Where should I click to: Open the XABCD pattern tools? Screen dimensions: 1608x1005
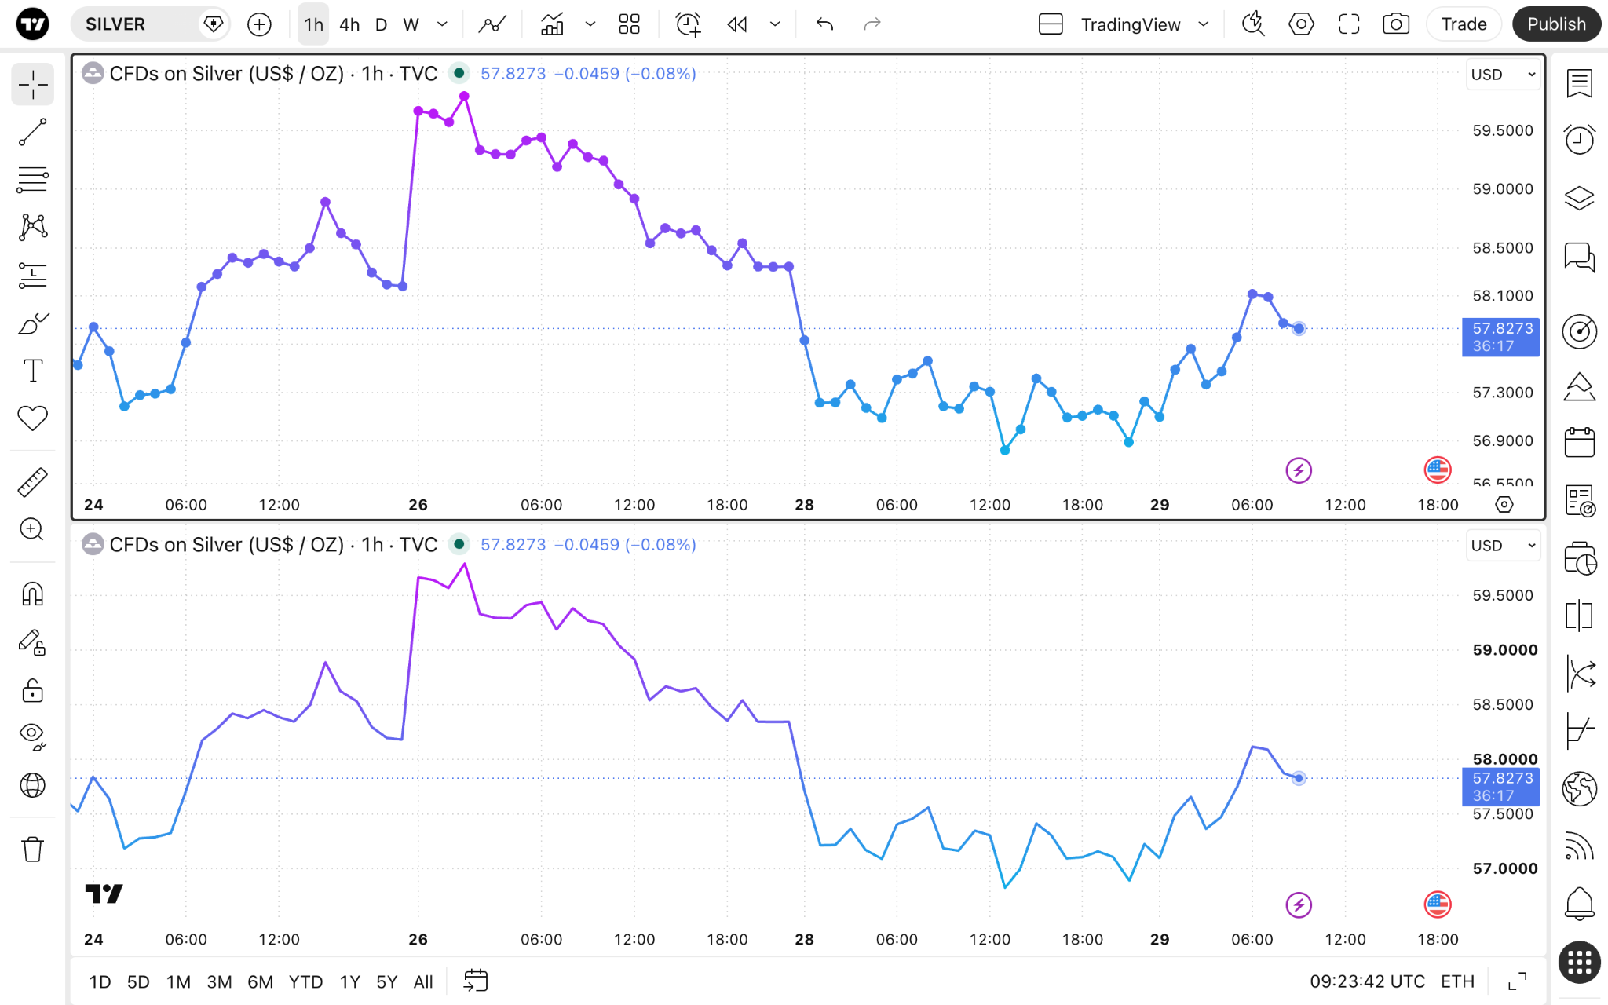tap(33, 228)
